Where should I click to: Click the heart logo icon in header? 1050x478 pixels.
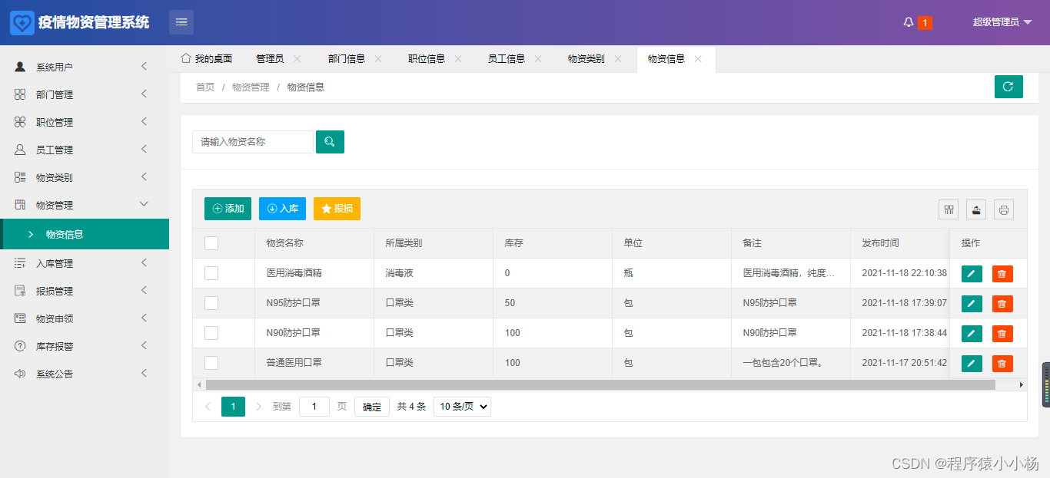pos(22,22)
